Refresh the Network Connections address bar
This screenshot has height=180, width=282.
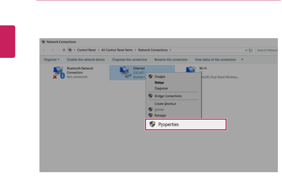[251, 50]
